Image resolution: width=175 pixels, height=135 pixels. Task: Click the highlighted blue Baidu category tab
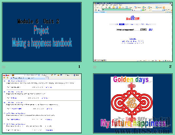click(x=122, y=24)
